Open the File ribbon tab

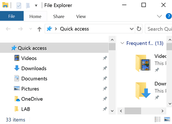(12, 16)
